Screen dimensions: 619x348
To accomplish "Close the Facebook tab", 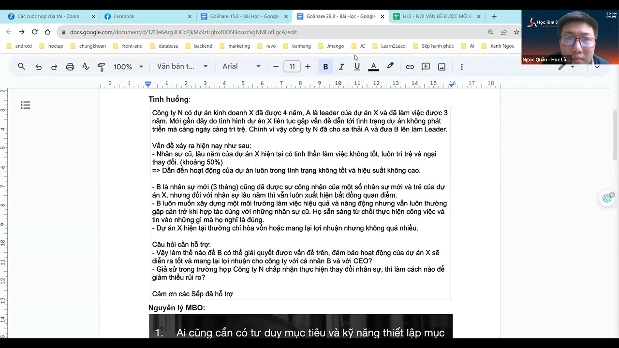I will tap(190, 16).
